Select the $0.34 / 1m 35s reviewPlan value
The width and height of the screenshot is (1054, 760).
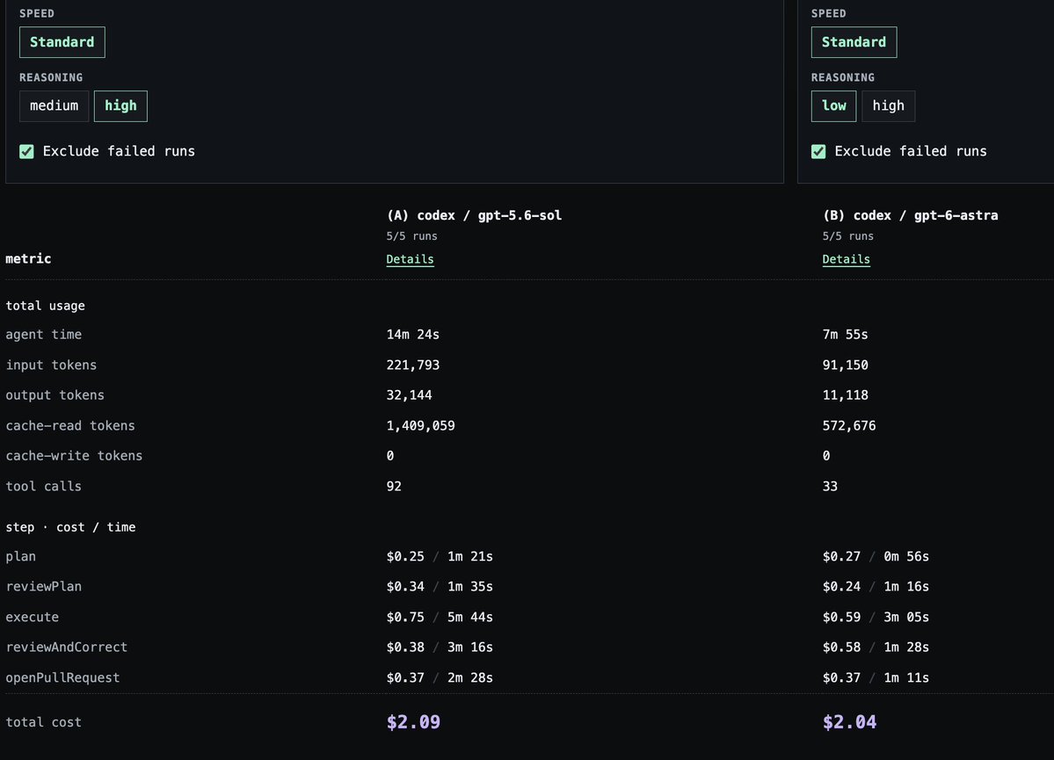(440, 587)
